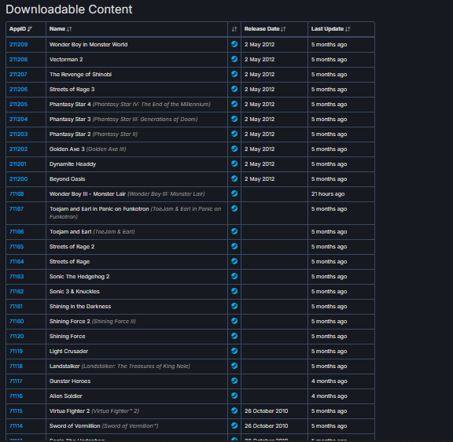Click Steam icon in Landstalker row
This screenshot has height=442, width=453.
234,366
